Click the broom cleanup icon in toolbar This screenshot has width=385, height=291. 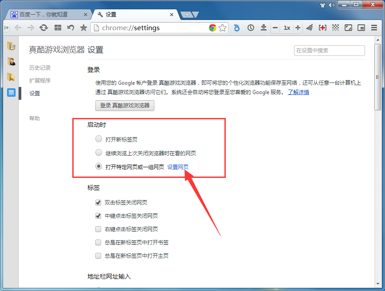(310, 28)
